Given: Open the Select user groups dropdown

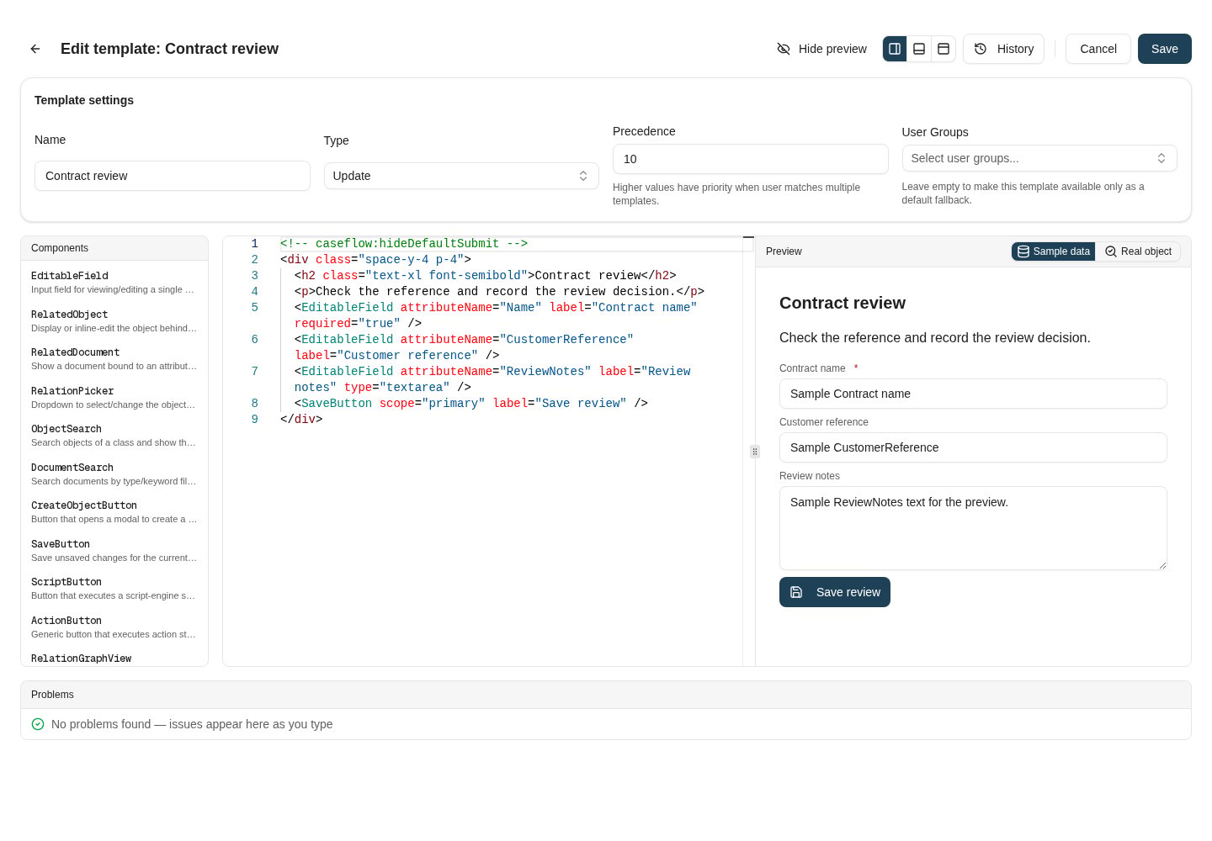Looking at the screenshot, I should (1039, 158).
